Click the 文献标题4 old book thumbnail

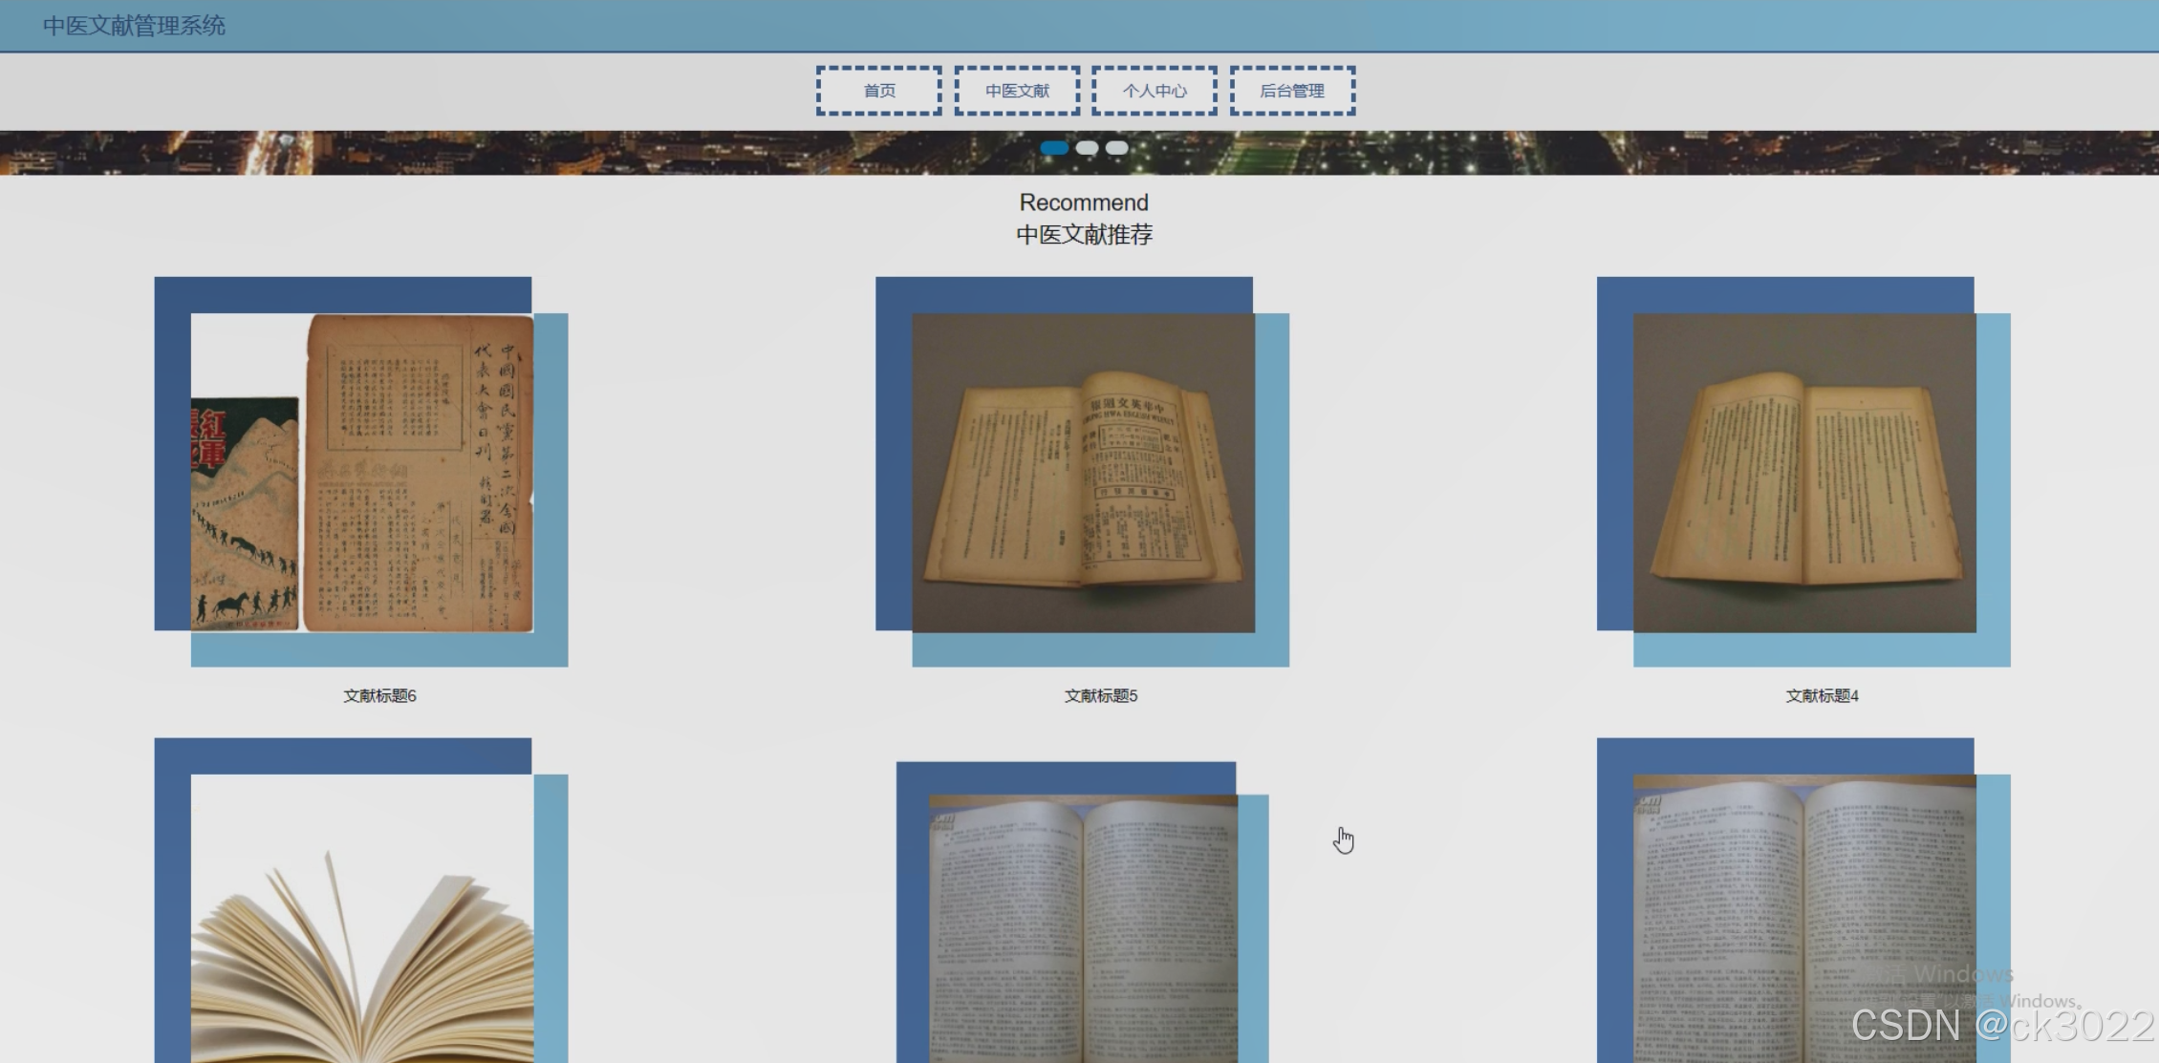pos(1804,473)
